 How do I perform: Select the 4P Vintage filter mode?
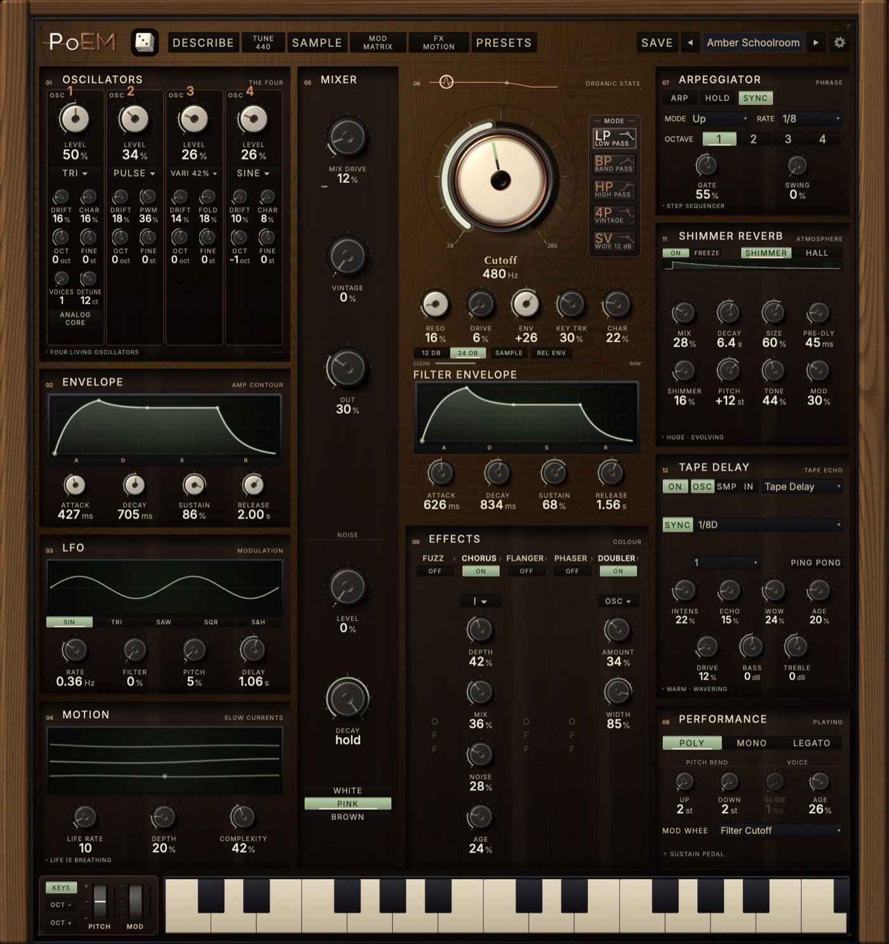pyautogui.click(x=613, y=215)
